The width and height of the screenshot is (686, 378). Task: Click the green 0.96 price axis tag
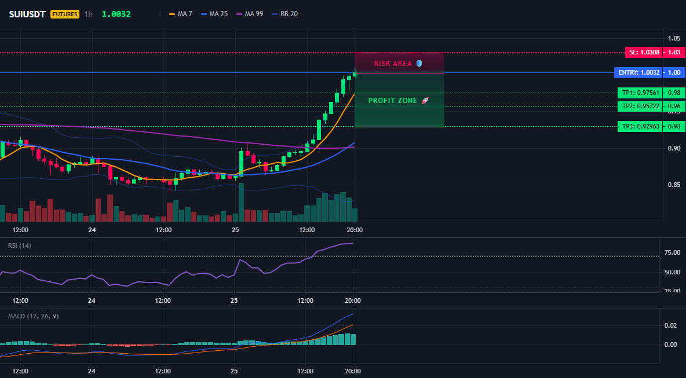pos(674,106)
